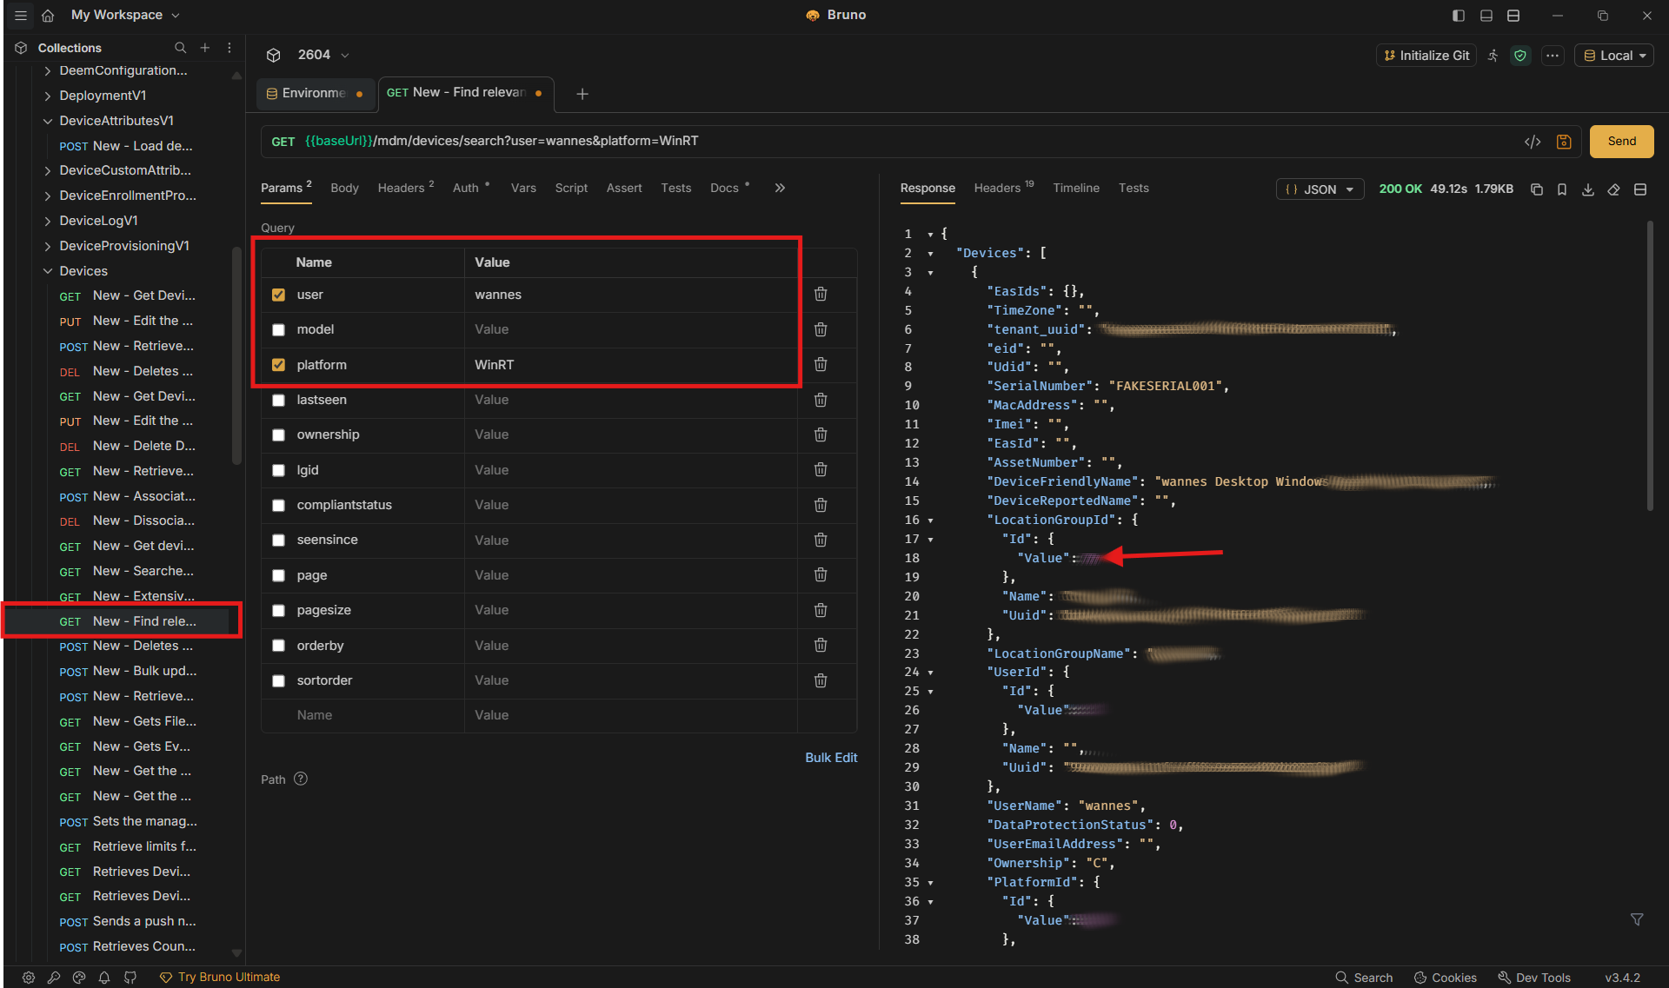Enable the orderby parameter checkbox
This screenshot has width=1669, height=988.
278,646
